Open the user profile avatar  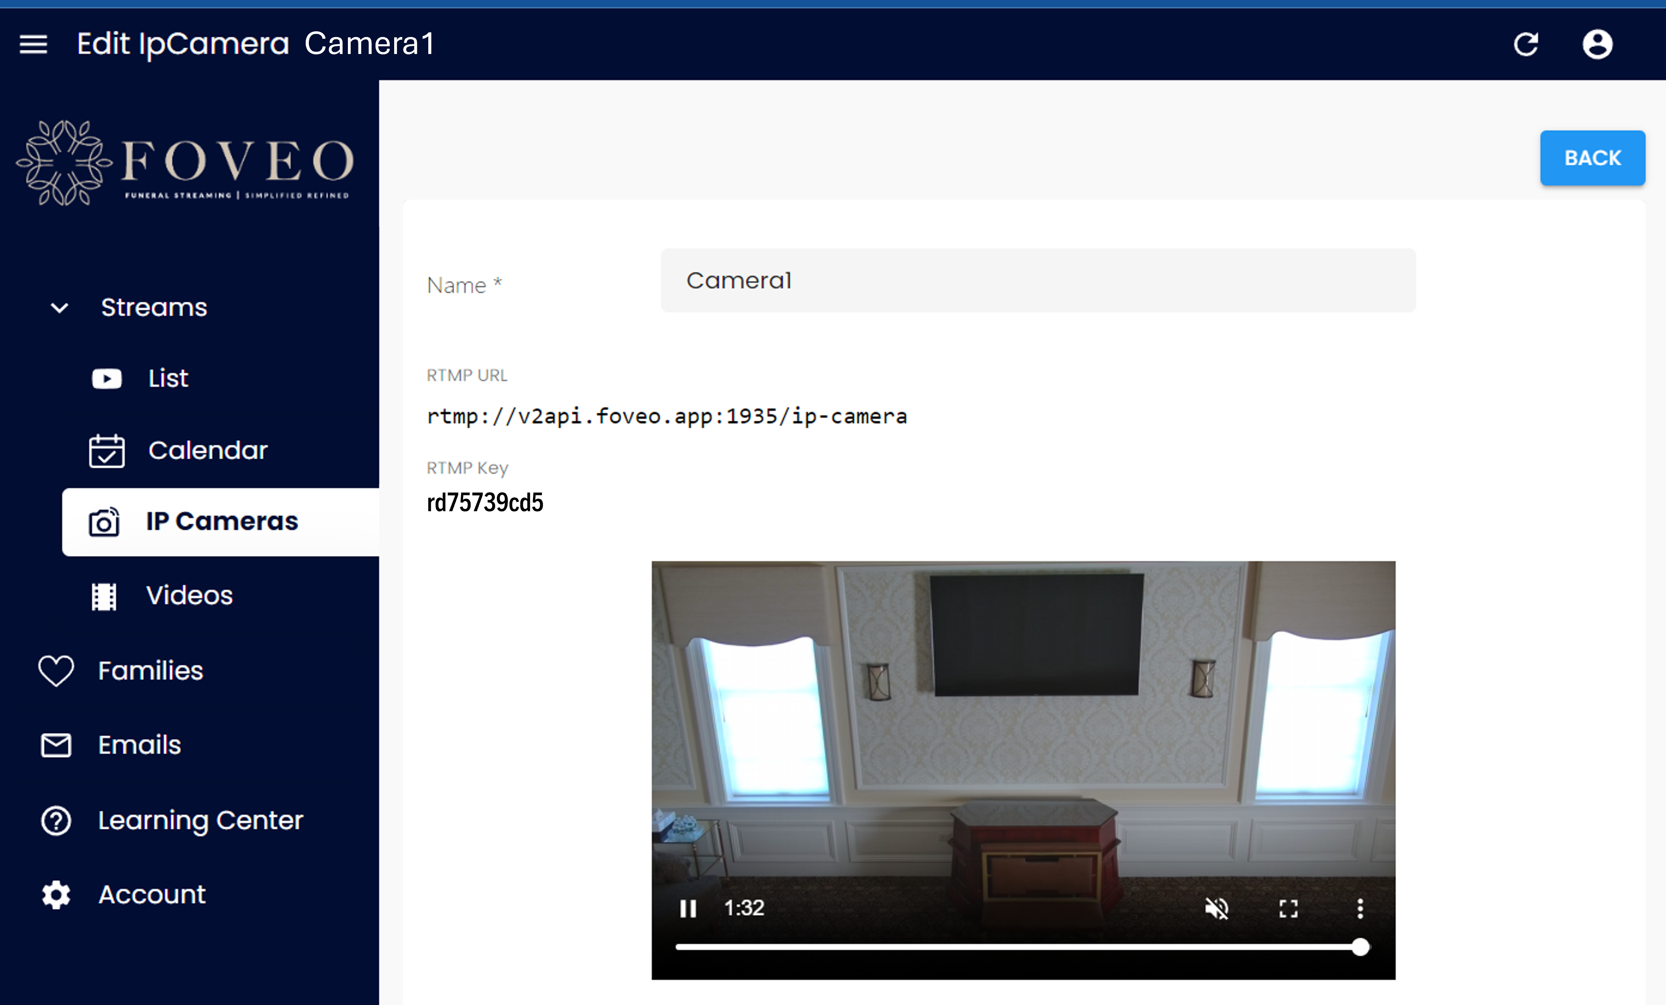point(1597,44)
